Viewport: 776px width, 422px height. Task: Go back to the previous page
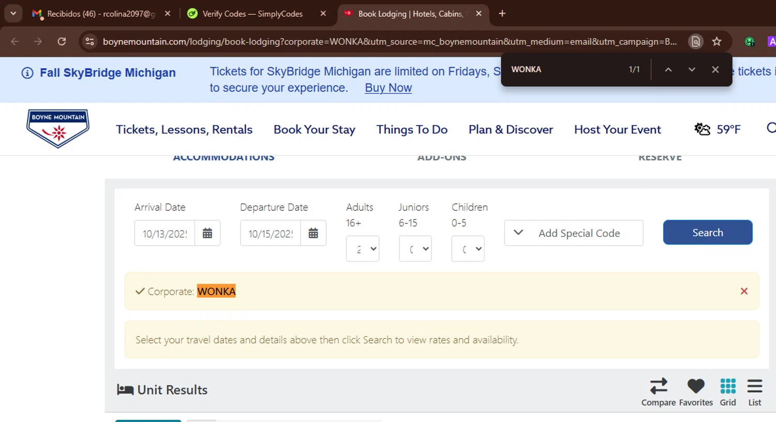[x=14, y=41]
